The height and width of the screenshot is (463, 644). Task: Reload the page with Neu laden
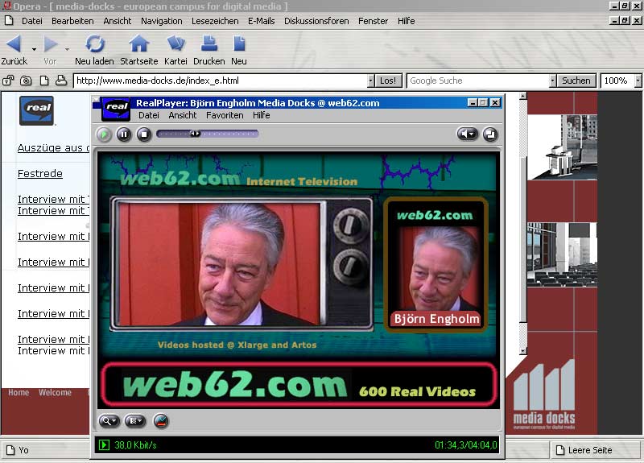click(95, 44)
